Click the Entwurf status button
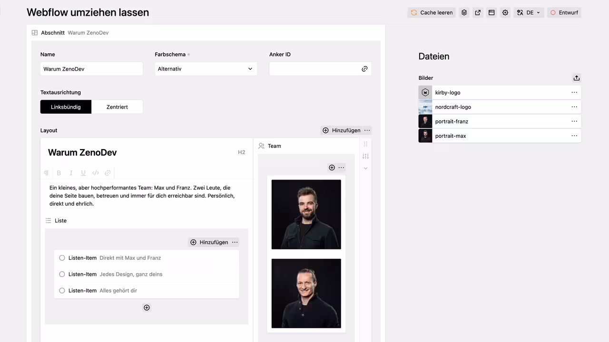 tap(564, 13)
